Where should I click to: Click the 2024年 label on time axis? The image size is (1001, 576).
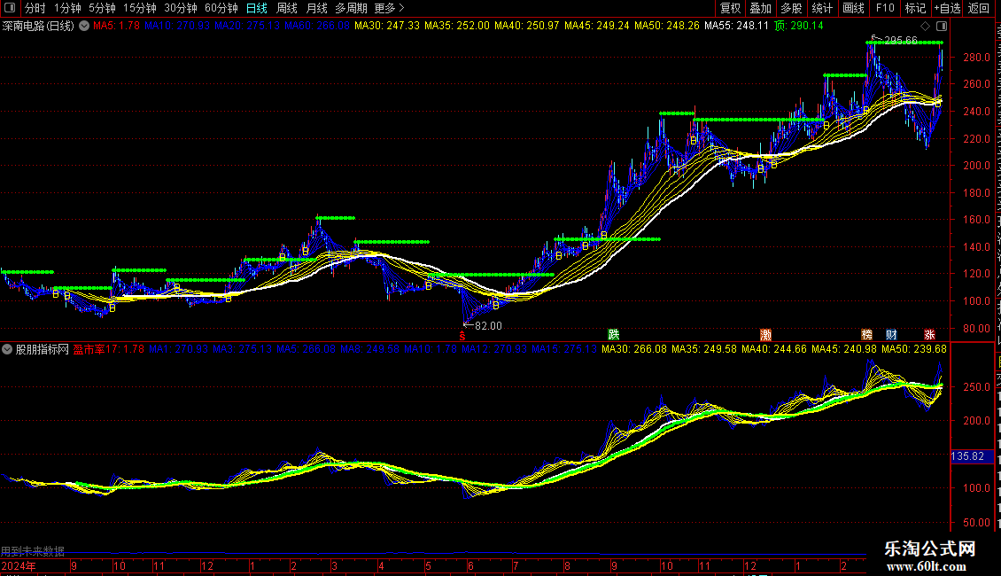(x=19, y=566)
